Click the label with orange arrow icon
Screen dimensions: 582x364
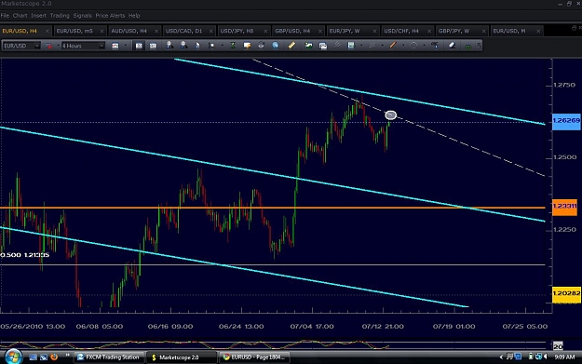[x=247, y=46]
